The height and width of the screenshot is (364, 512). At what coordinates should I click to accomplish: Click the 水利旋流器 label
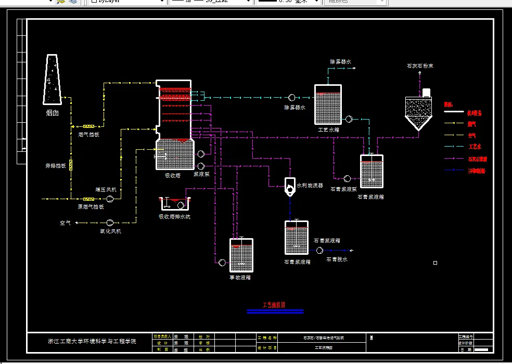tap(310, 186)
